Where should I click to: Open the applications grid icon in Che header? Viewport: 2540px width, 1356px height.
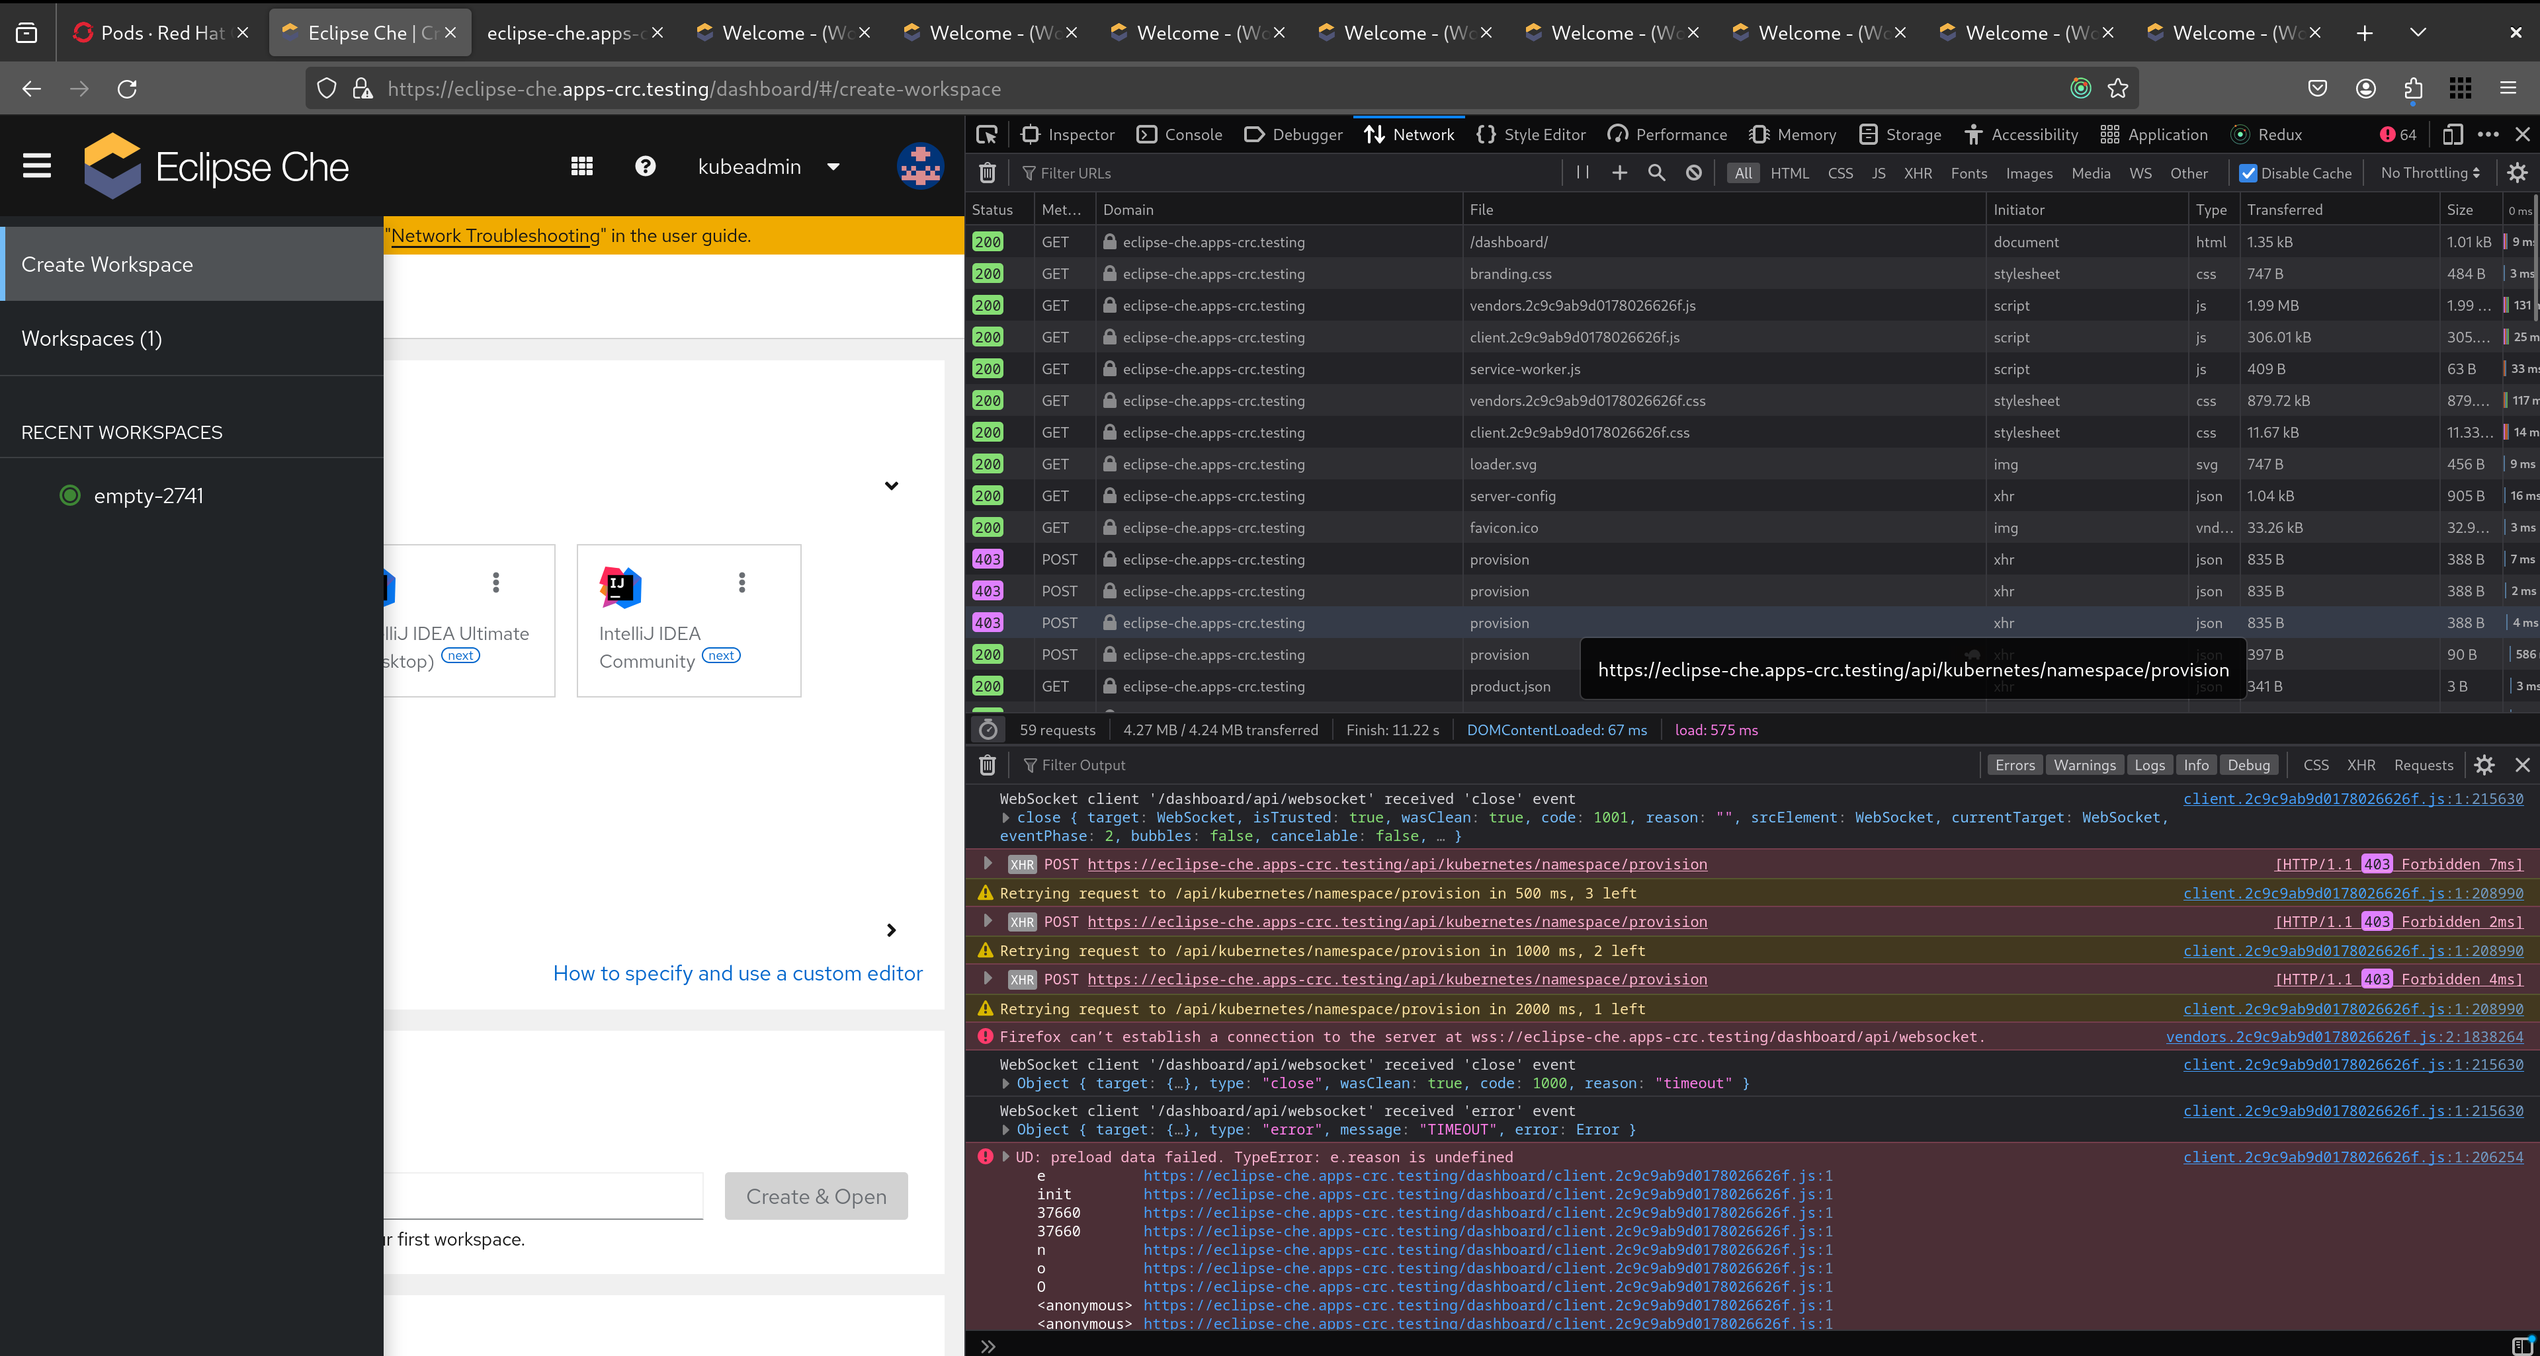[582, 167]
